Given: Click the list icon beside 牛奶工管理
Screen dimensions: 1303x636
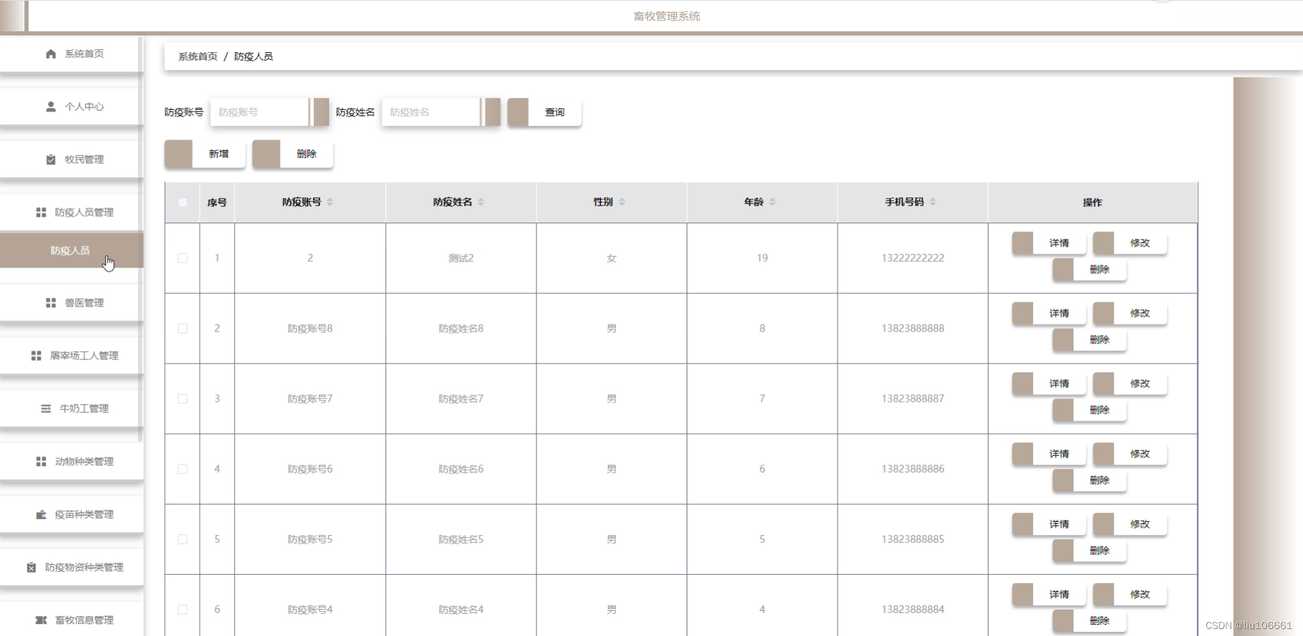Looking at the screenshot, I should point(46,408).
